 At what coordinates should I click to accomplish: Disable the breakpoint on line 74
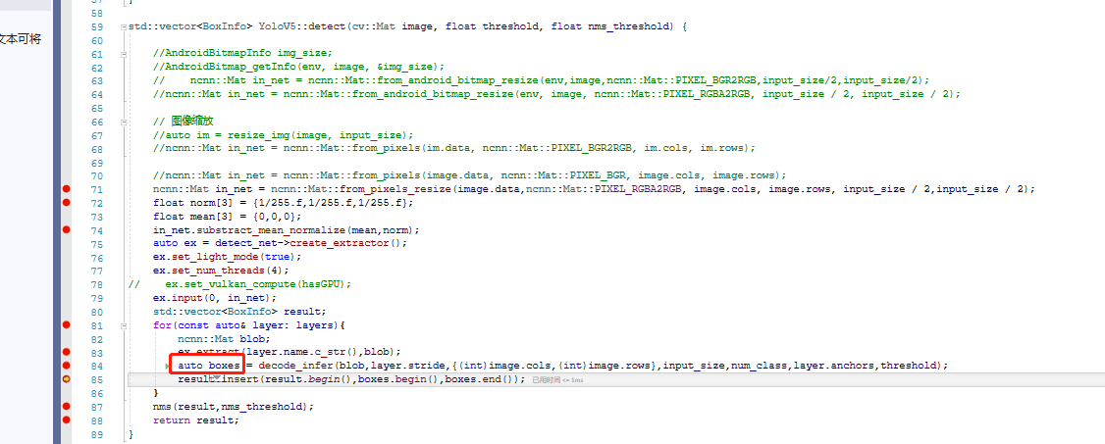pos(67,230)
